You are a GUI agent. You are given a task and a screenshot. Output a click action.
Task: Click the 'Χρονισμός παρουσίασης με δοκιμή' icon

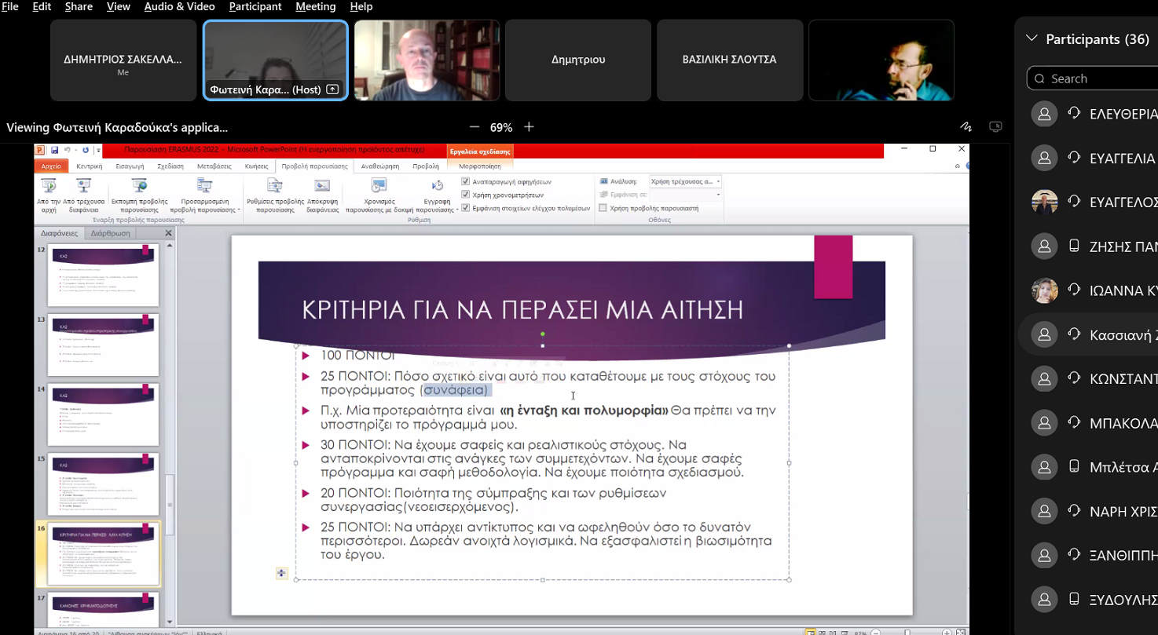tap(379, 187)
